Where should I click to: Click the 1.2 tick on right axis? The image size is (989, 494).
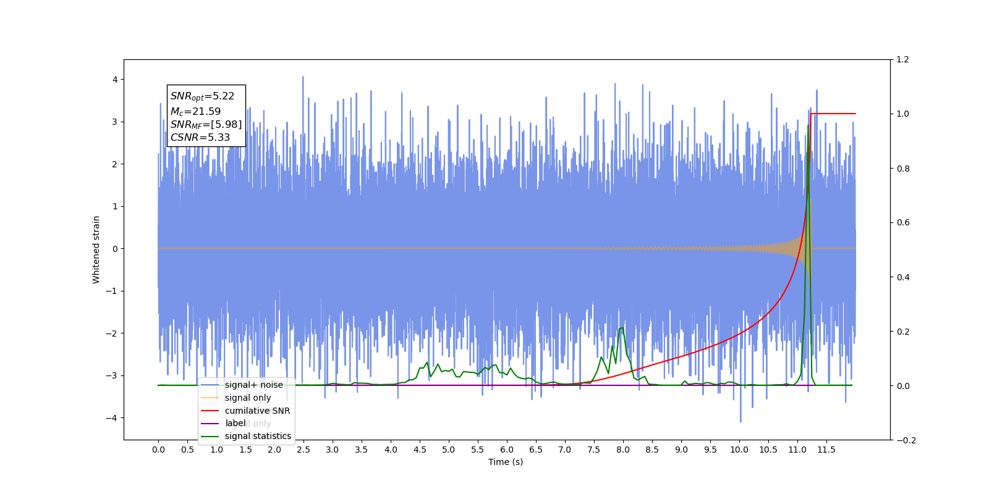click(x=903, y=60)
